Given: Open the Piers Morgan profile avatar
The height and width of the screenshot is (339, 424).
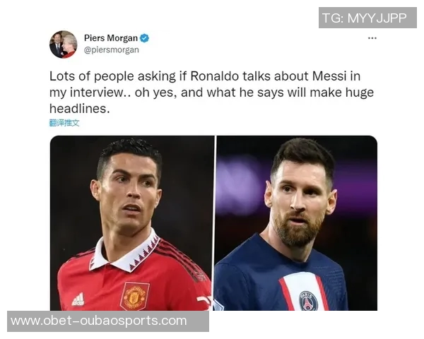Looking at the screenshot, I should pos(64,44).
